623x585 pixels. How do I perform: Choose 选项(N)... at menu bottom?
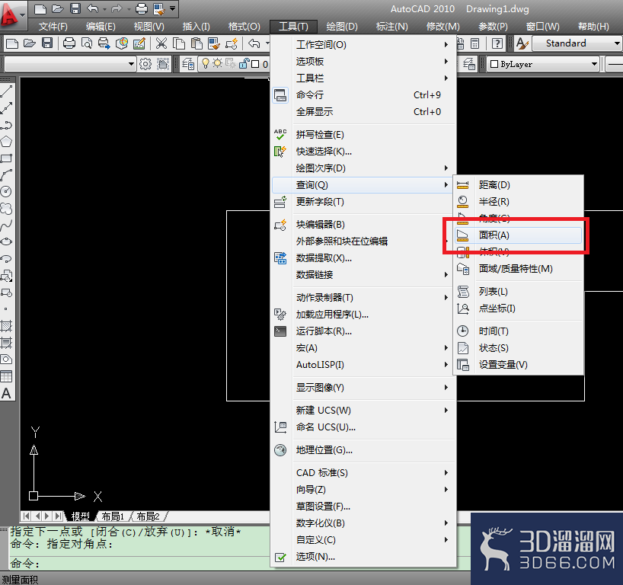pyautogui.click(x=363, y=556)
